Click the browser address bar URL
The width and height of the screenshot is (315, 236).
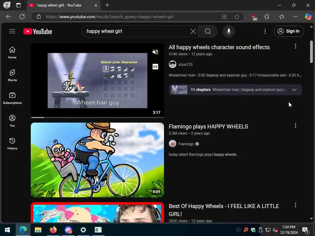pyautogui.click(x=110, y=17)
